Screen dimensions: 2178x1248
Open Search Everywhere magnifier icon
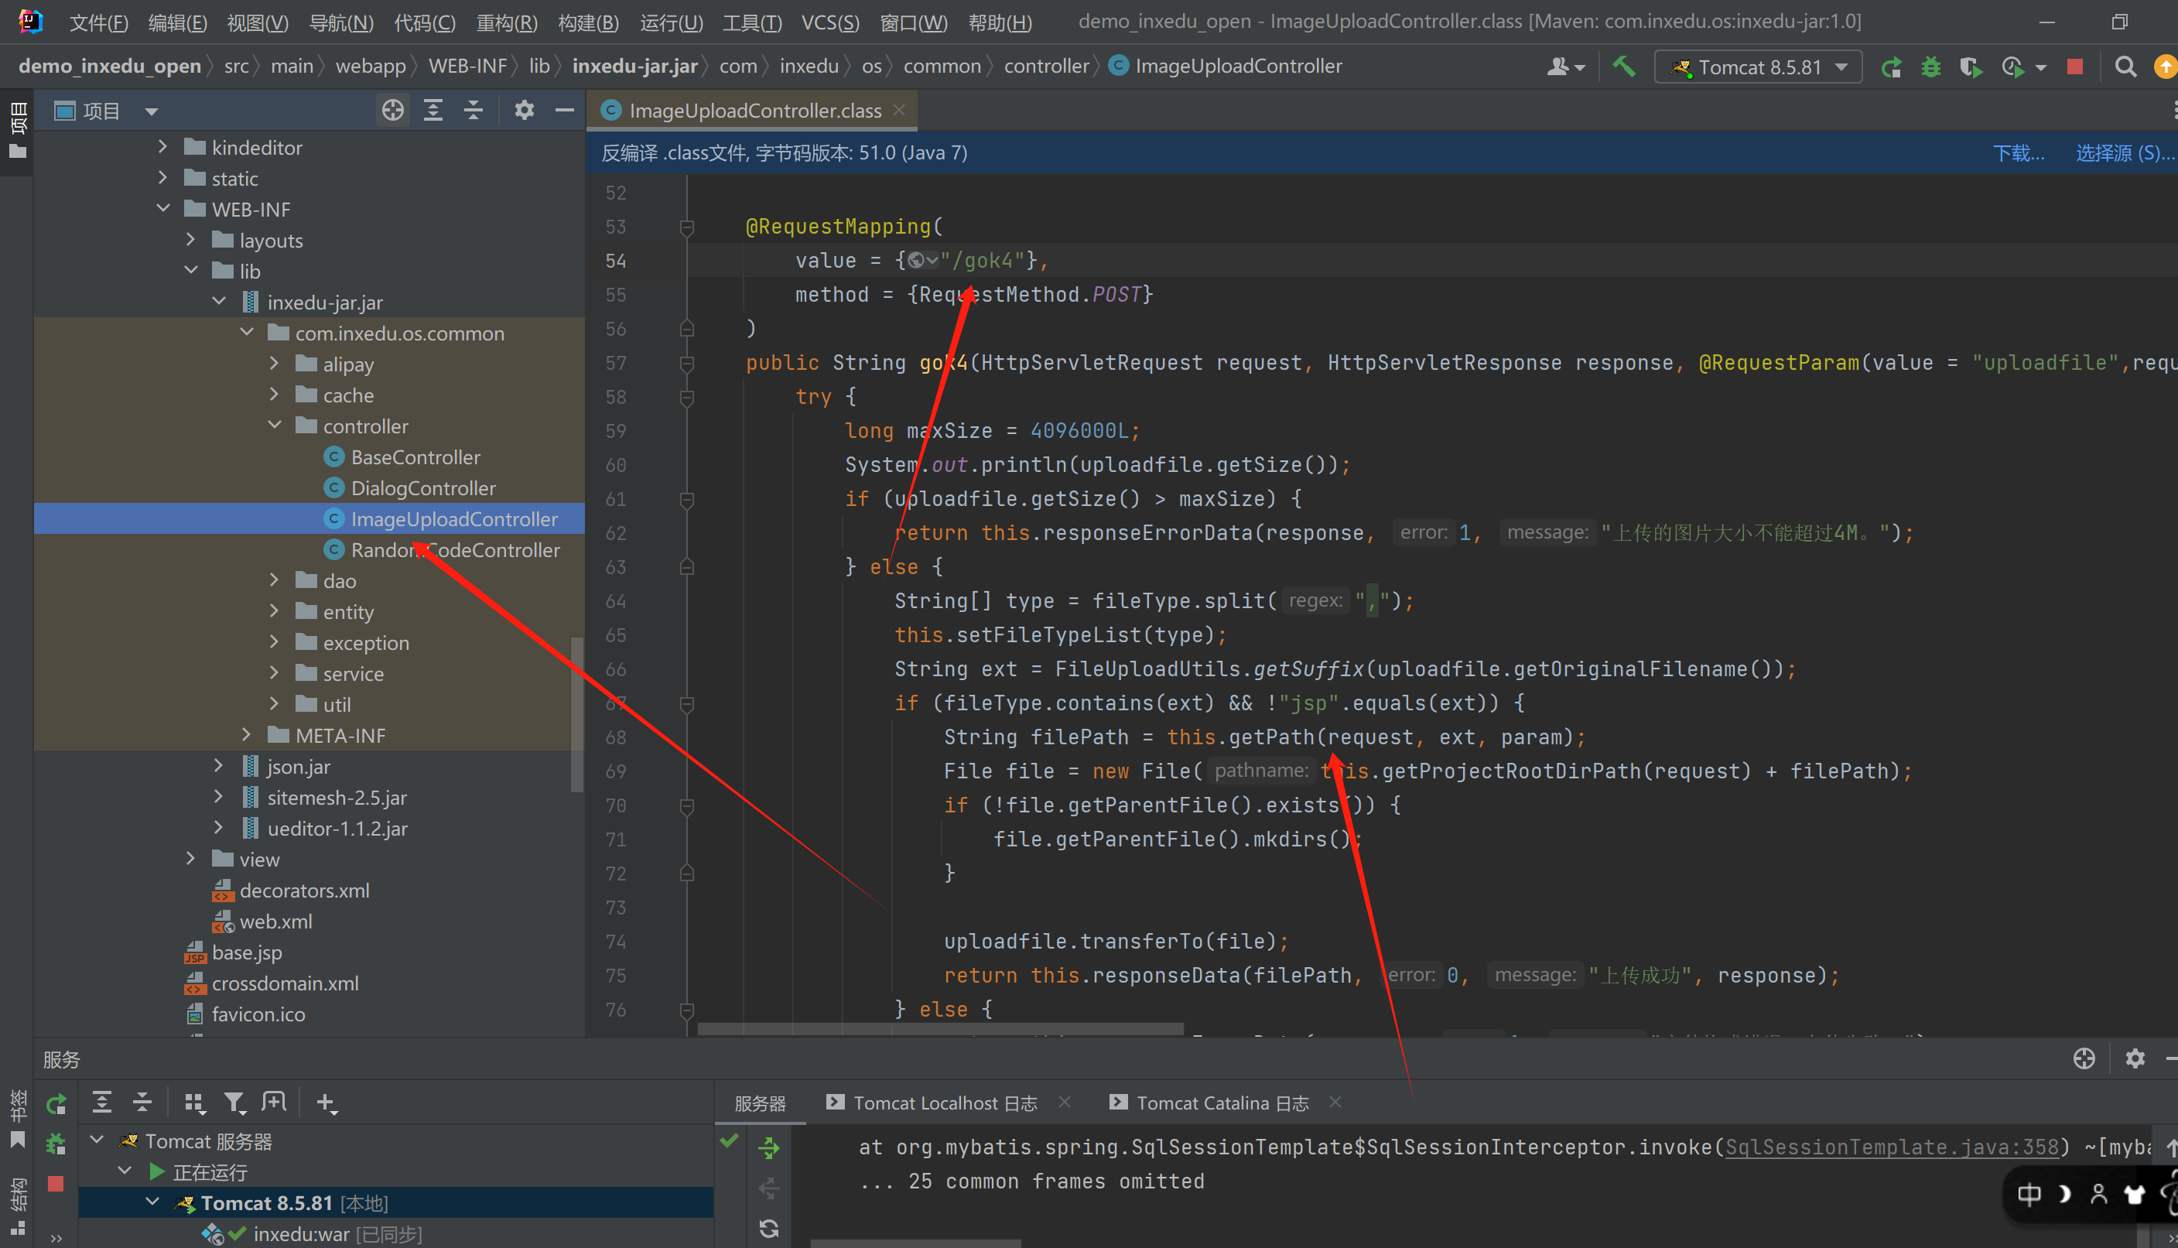pyautogui.click(x=2125, y=67)
